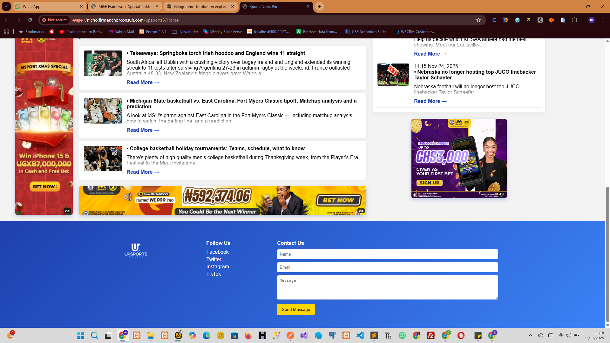Open FileZilla from the taskbar
This screenshot has width=610, height=343.
(x=431, y=335)
